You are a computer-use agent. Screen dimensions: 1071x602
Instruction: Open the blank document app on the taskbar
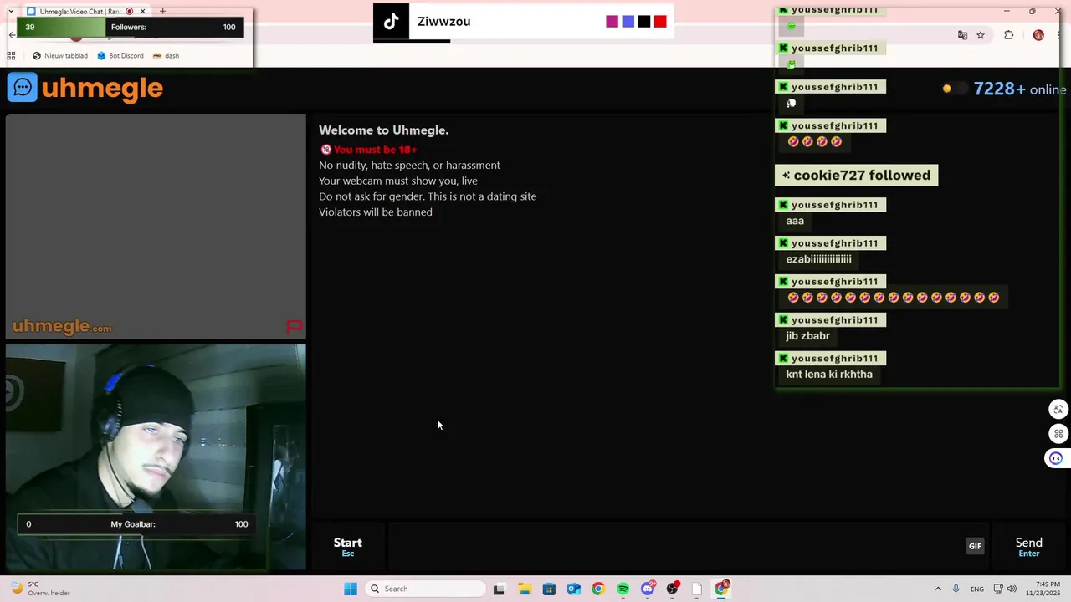click(x=696, y=589)
